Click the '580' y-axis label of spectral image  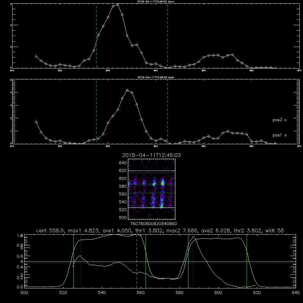pos(123,186)
